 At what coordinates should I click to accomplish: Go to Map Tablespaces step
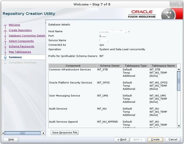pyautogui.click(x=20, y=52)
